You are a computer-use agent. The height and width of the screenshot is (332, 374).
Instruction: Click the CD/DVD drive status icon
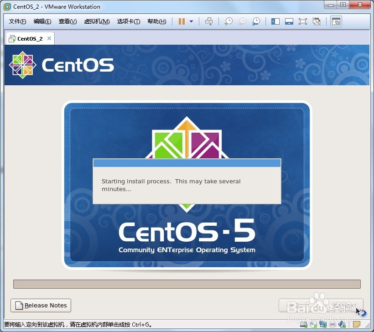click(x=313, y=324)
